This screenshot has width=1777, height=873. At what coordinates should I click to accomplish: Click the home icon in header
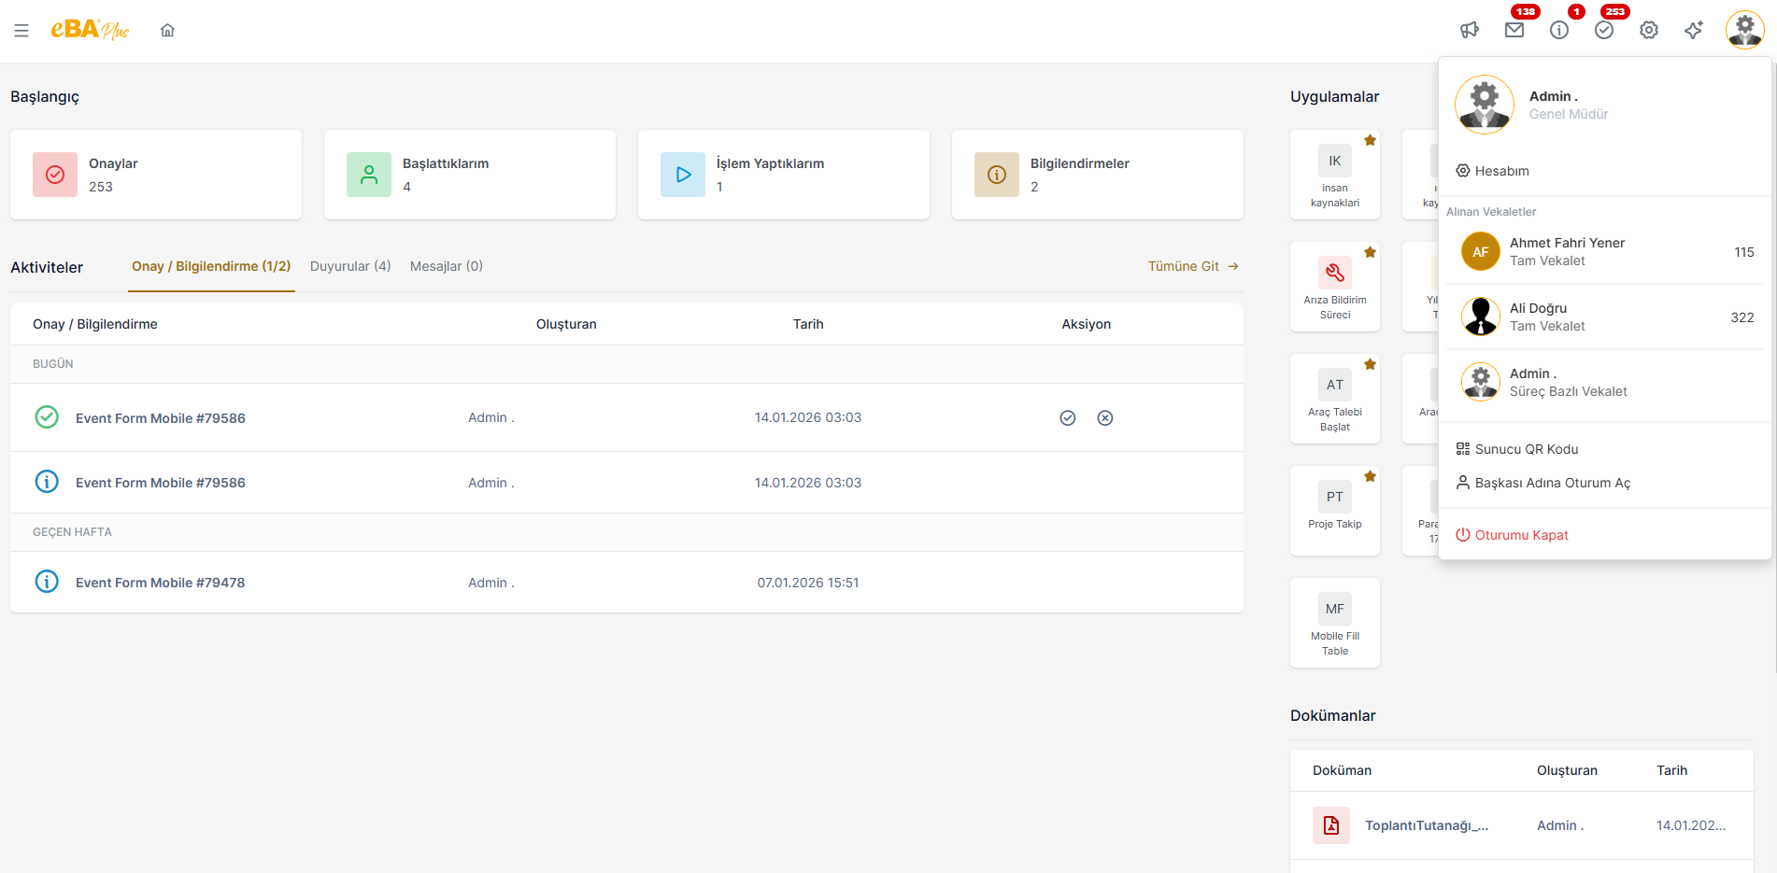(167, 30)
